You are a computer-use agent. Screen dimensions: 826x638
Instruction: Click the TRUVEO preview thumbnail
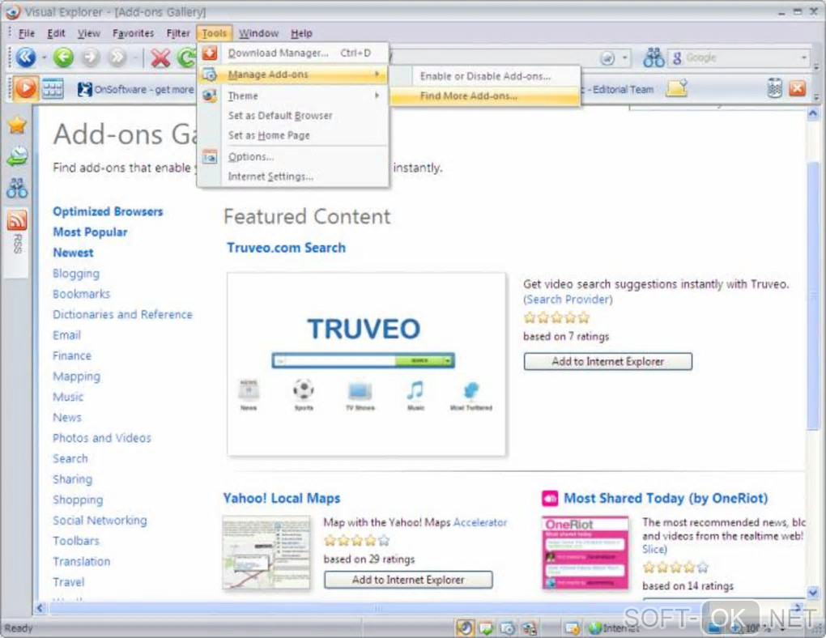(366, 364)
